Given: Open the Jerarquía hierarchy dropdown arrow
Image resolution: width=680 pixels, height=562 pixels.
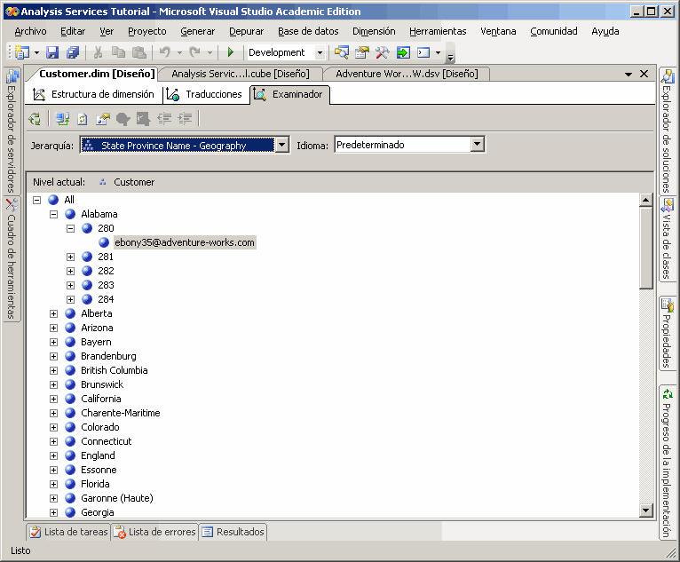Looking at the screenshot, I should (x=282, y=145).
